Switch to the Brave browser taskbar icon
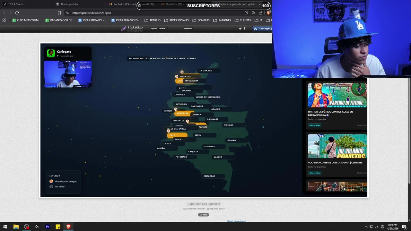Viewport: 411px width, 231px height. [x=68, y=227]
